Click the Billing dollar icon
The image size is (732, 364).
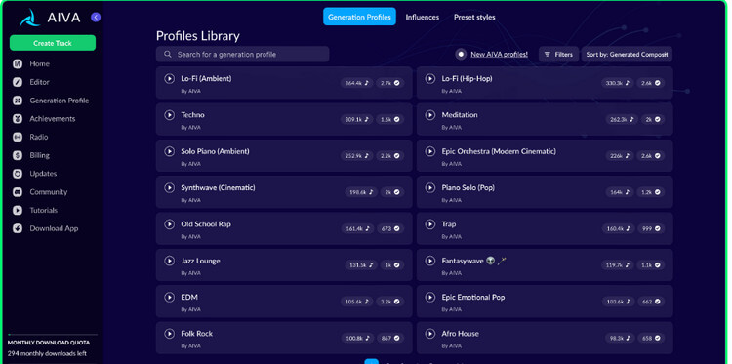click(x=18, y=155)
